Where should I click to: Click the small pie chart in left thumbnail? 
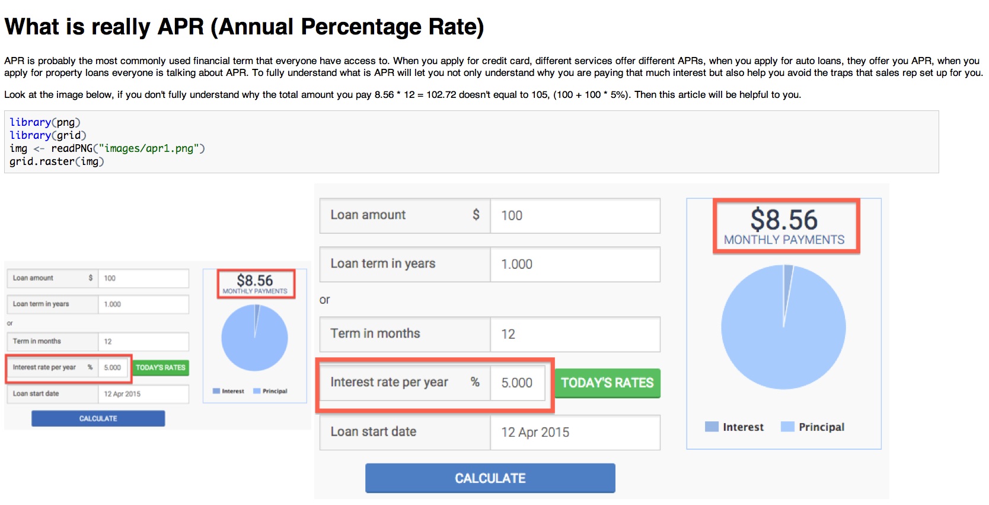pos(254,338)
